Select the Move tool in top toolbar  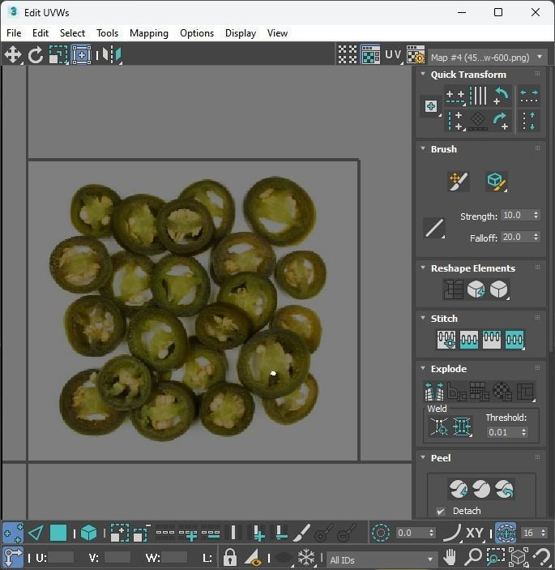[x=13, y=55]
